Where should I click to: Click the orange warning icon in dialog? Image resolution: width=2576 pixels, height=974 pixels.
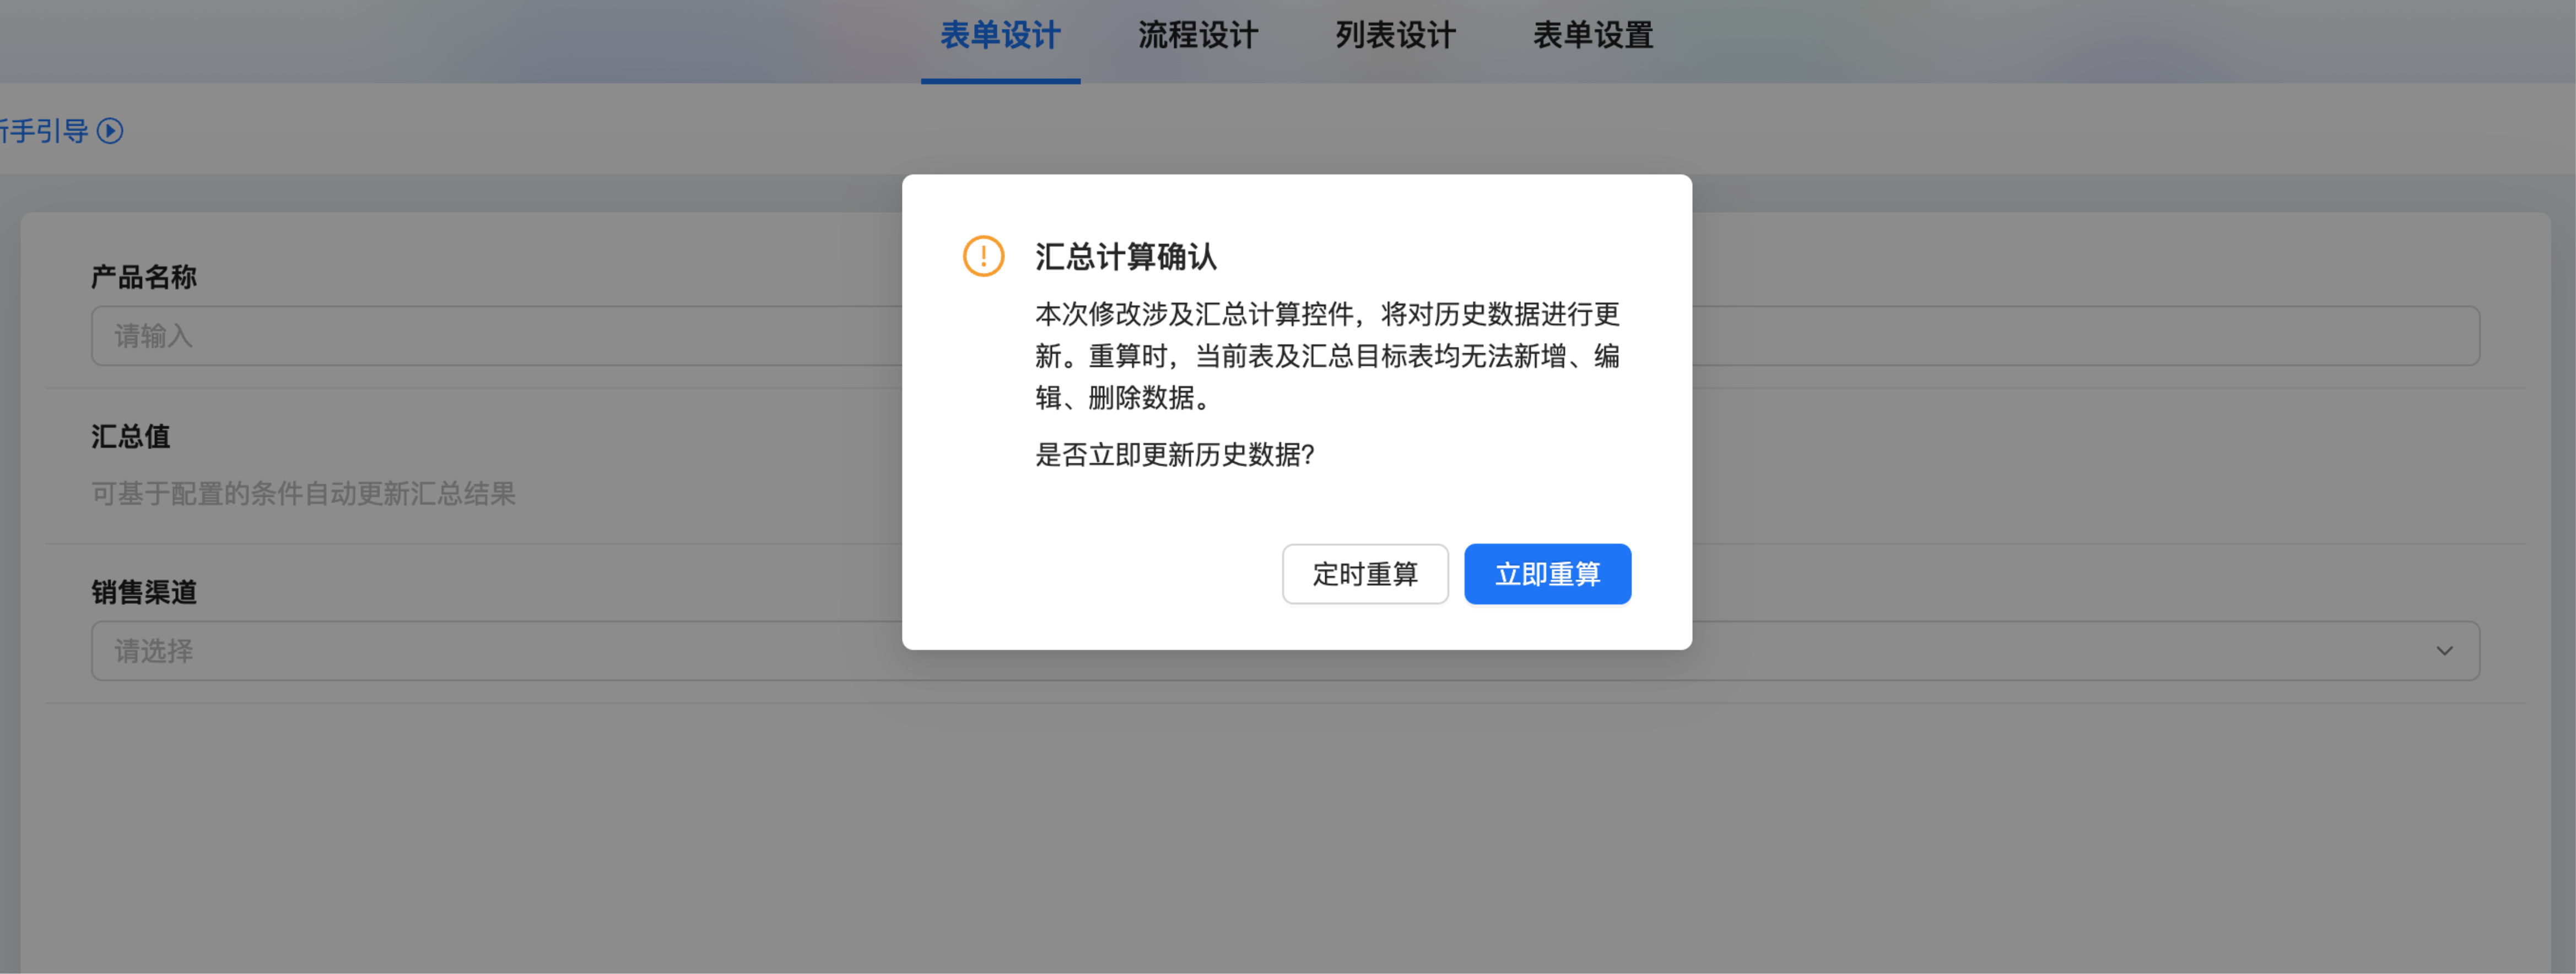(x=983, y=256)
